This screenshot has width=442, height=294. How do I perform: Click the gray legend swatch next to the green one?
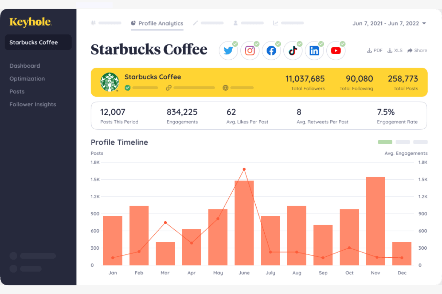[403, 142]
